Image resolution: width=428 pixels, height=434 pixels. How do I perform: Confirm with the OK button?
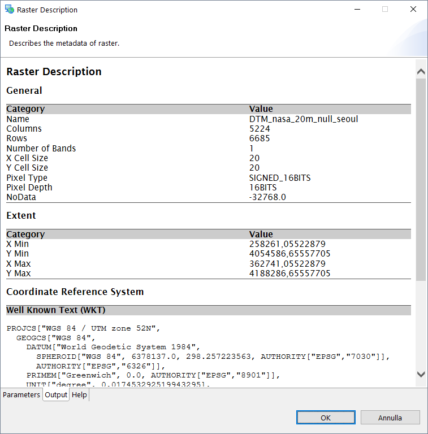coord(325,418)
